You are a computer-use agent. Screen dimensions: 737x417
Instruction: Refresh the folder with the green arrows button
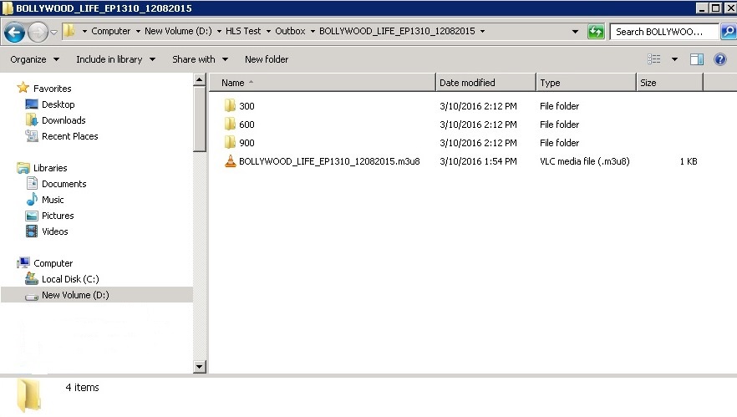[x=596, y=32]
